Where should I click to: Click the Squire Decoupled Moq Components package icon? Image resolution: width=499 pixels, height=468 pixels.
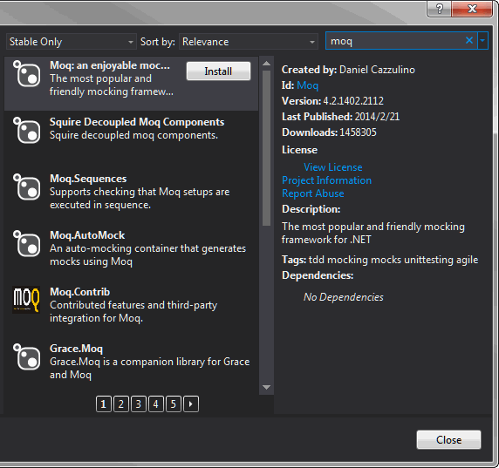click(27, 130)
